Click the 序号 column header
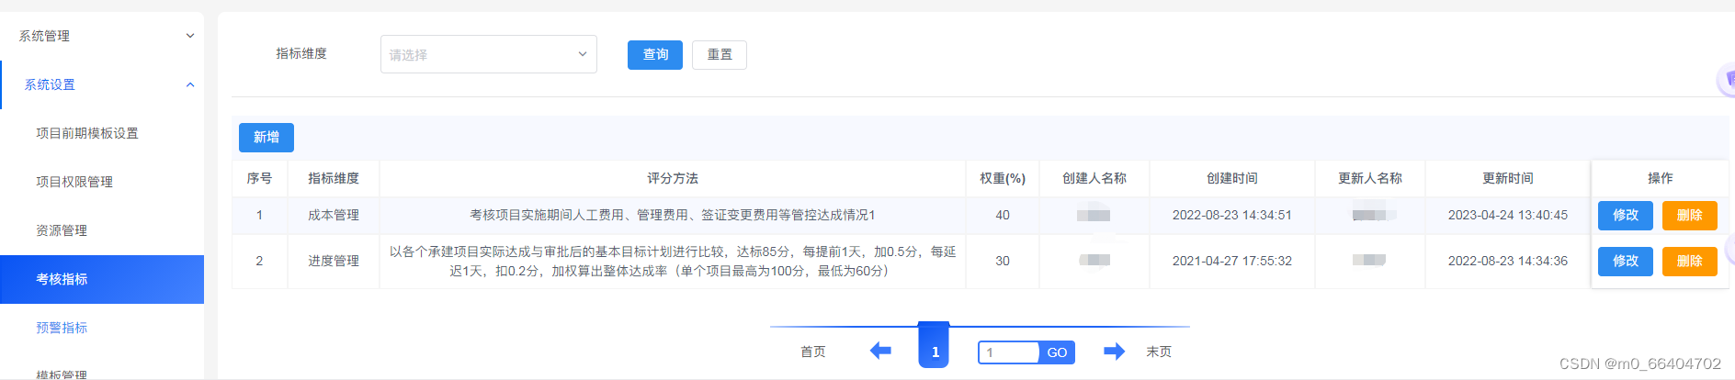This screenshot has width=1735, height=380. (x=259, y=178)
